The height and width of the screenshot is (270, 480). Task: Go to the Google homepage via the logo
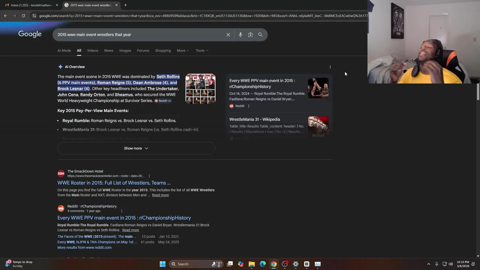click(x=30, y=34)
